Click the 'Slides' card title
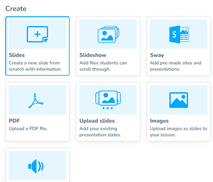 tap(17, 55)
